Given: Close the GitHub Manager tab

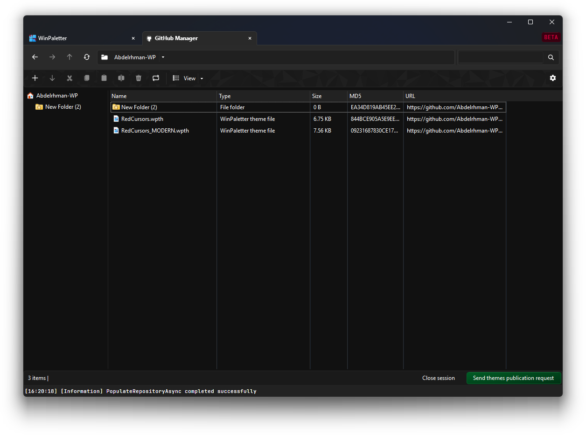Looking at the screenshot, I should point(250,38).
